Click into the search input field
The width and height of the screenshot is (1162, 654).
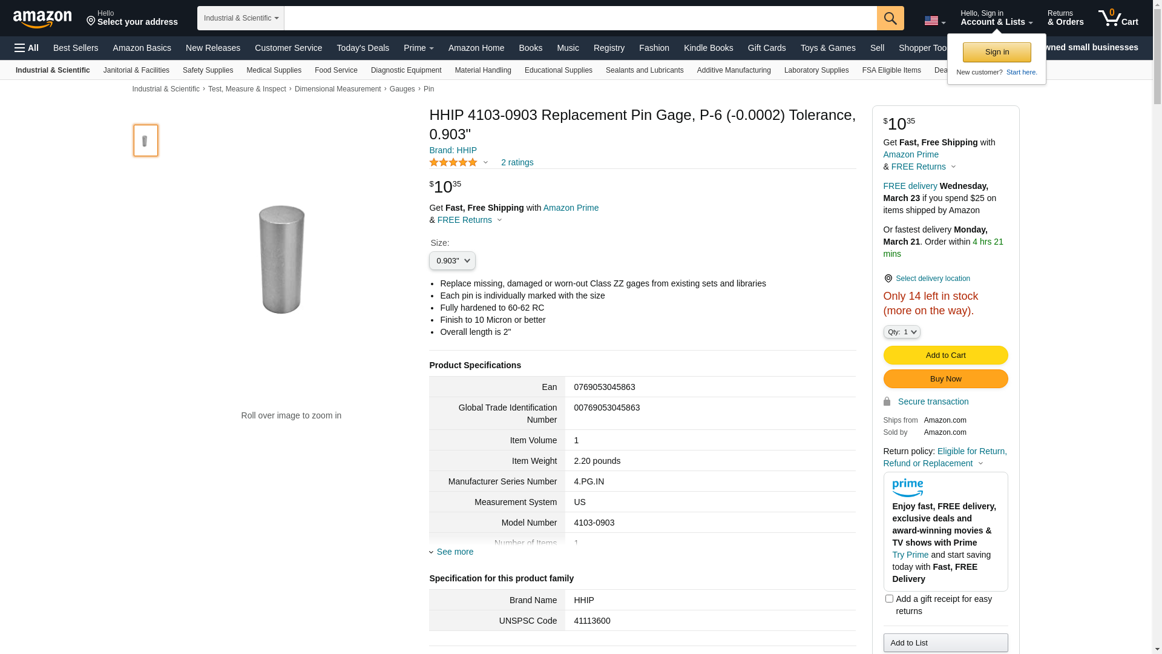[580, 18]
